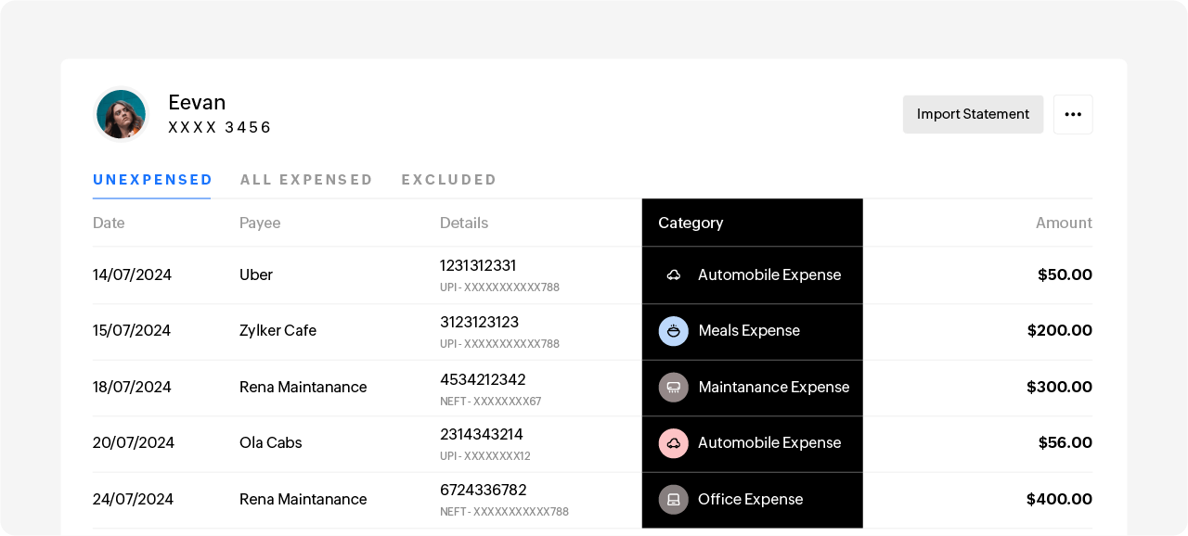The height and width of the screenshot is (536, 1188).
Task: Select the Unexpensed tab
Action: pos(152,180)
